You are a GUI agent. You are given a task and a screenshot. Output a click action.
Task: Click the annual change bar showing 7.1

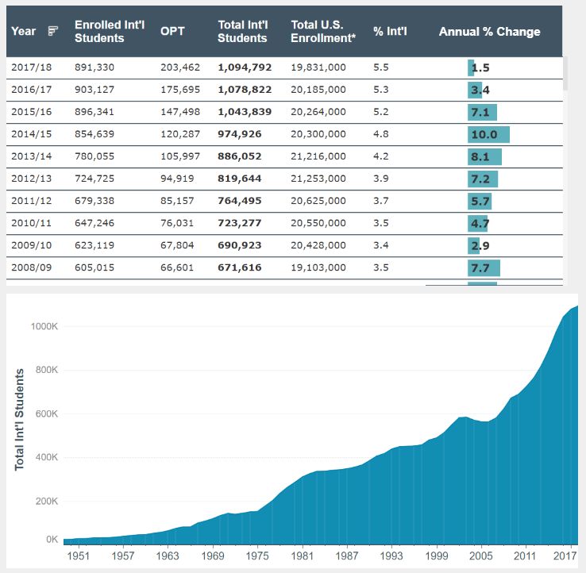pos(482,113)
